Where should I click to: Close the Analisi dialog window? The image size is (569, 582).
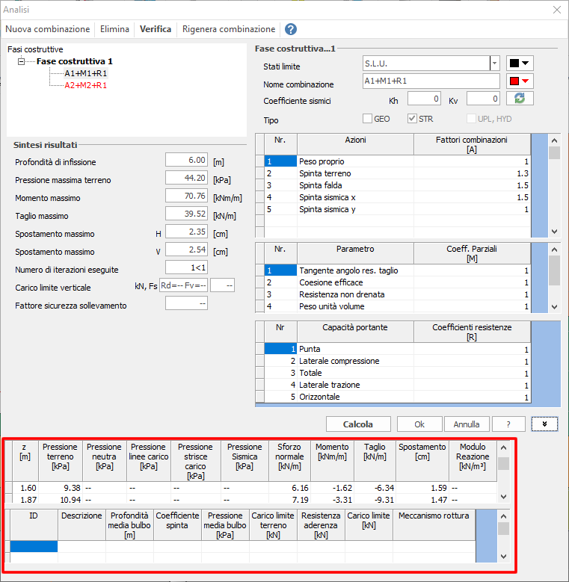click(x=556, y=10)
